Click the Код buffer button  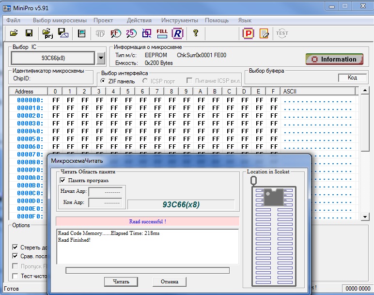pos(352,78)
